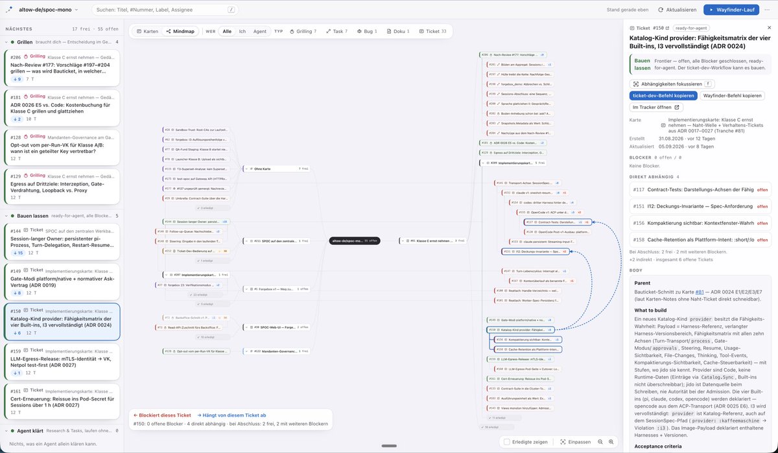Open the altow-de/spoc-mono repository dropdown

(x=49, y=10)
